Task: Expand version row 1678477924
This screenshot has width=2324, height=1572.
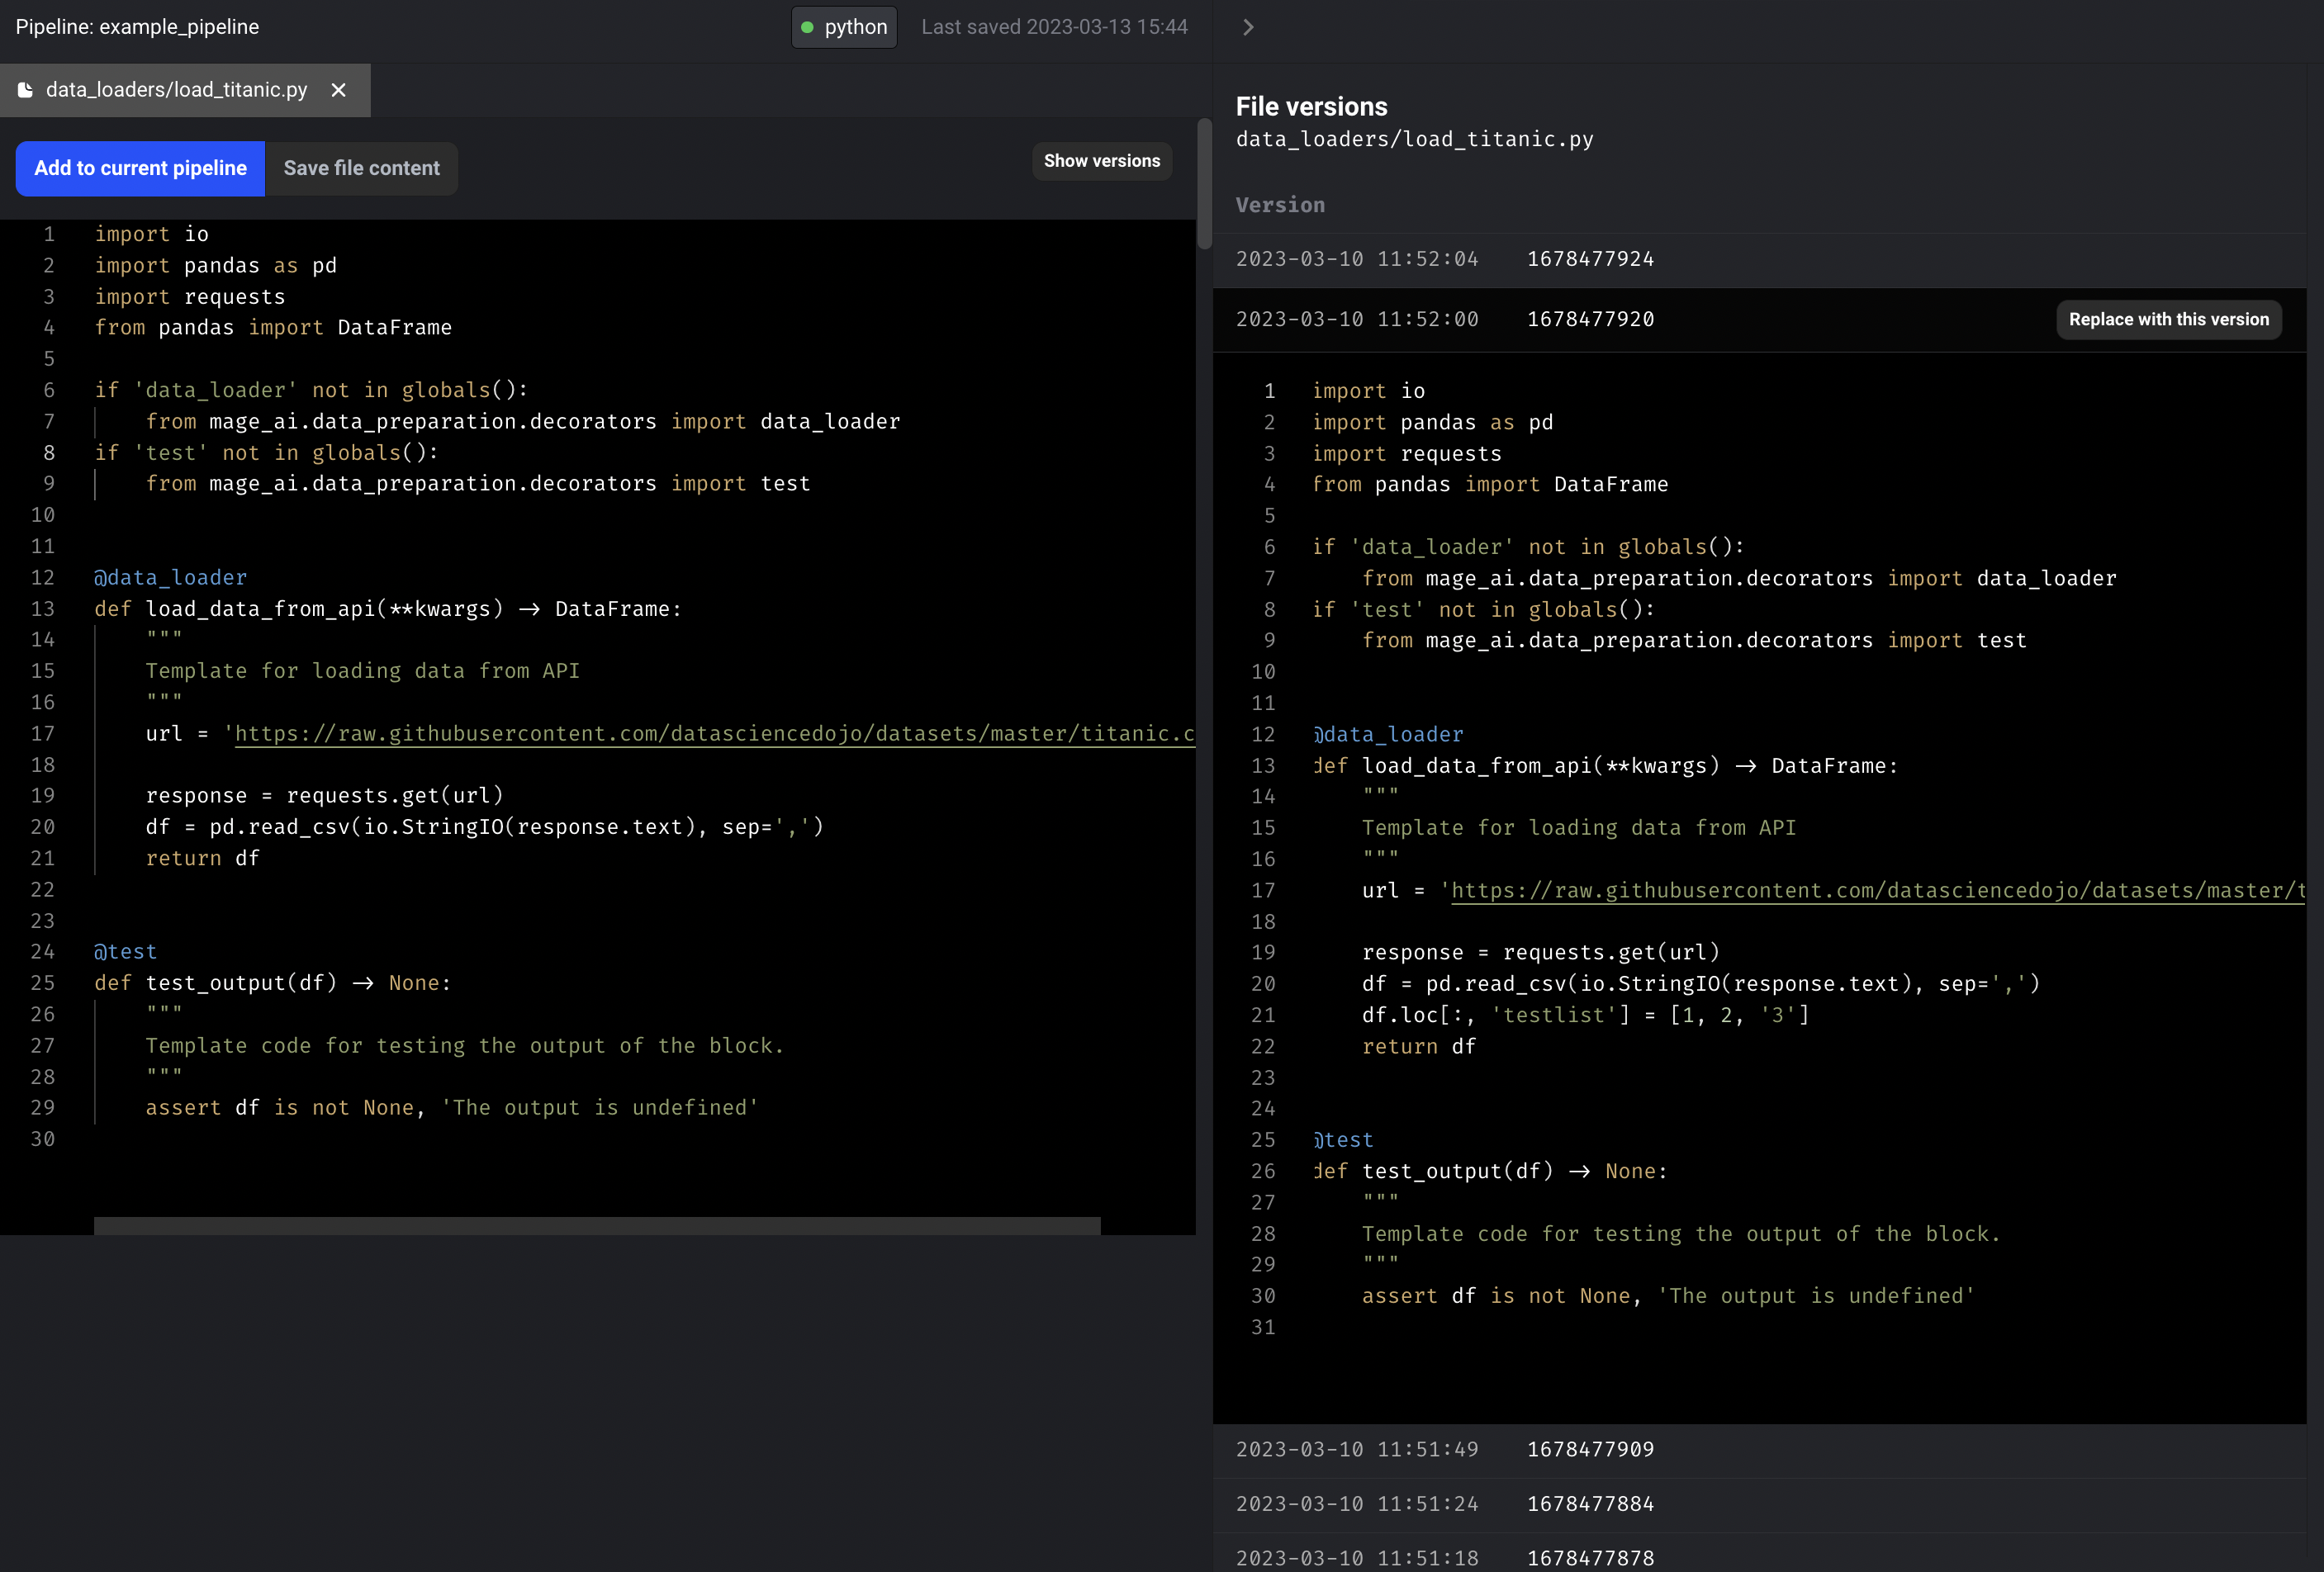Action: click(1760, 259)
